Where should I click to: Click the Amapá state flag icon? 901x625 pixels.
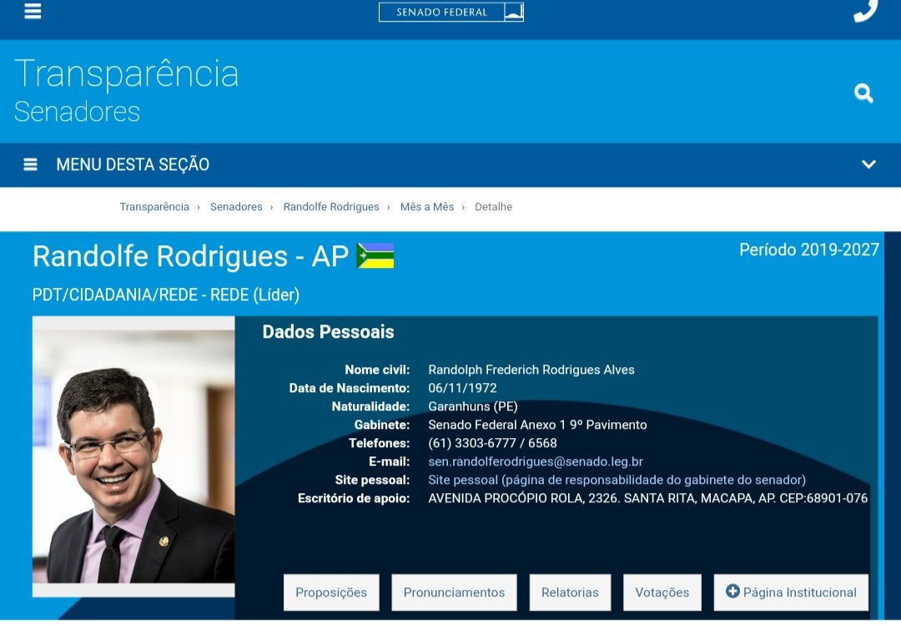tap(375, 256)
